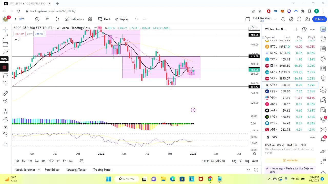328x184 pixels.
Task: Create an Alert
Action: [104, 19]
